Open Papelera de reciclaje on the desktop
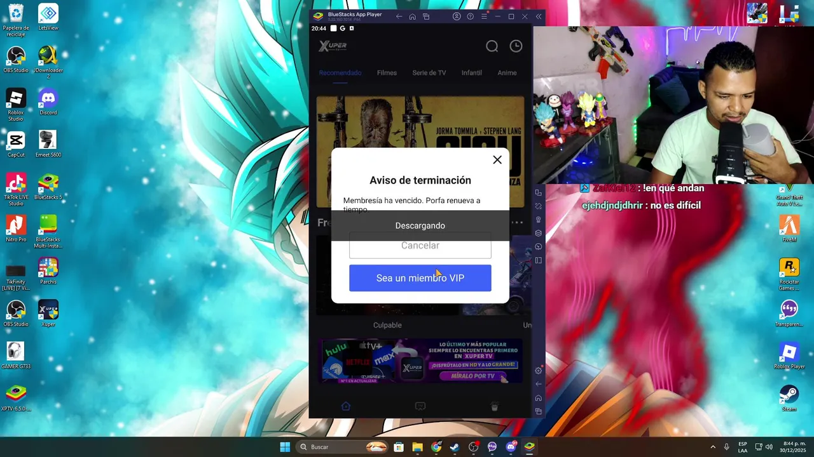Image resolution: width=814 pixels, height=457 pixels. pyautogui.click(x=16, y=20)
